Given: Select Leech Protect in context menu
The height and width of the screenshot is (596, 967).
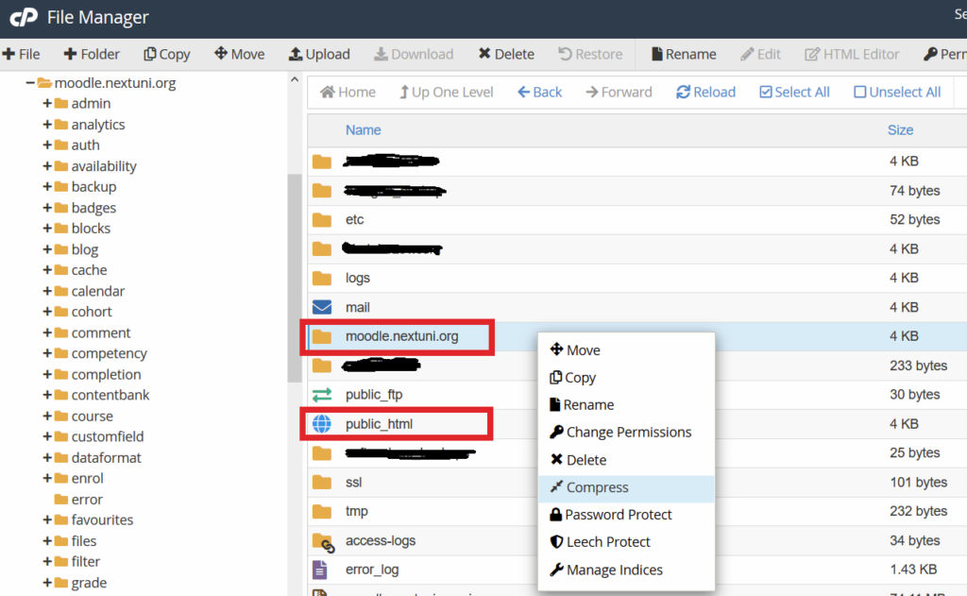Looking at the screenshot, I should pos(626,542).
